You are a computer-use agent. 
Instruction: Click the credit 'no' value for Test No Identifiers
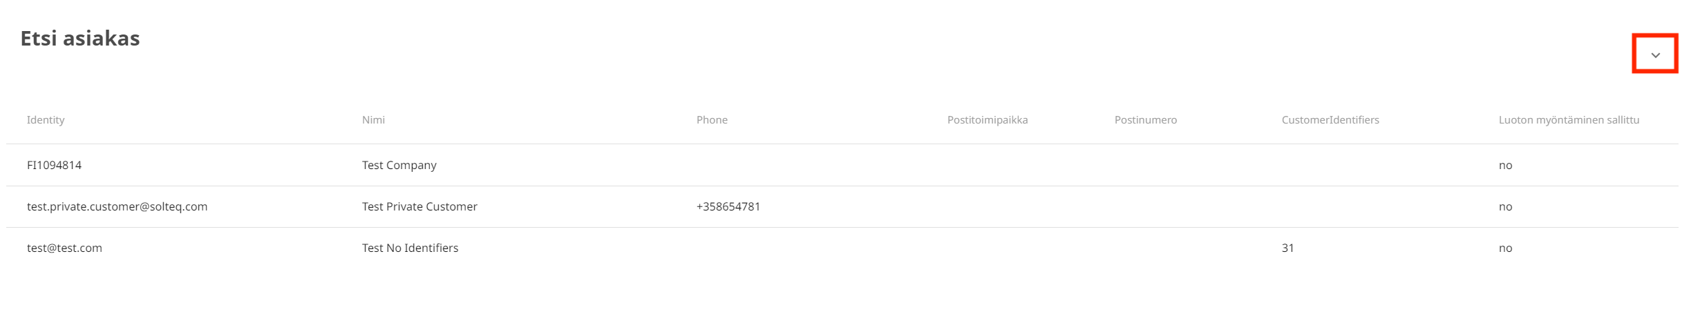click(1505, 248)
